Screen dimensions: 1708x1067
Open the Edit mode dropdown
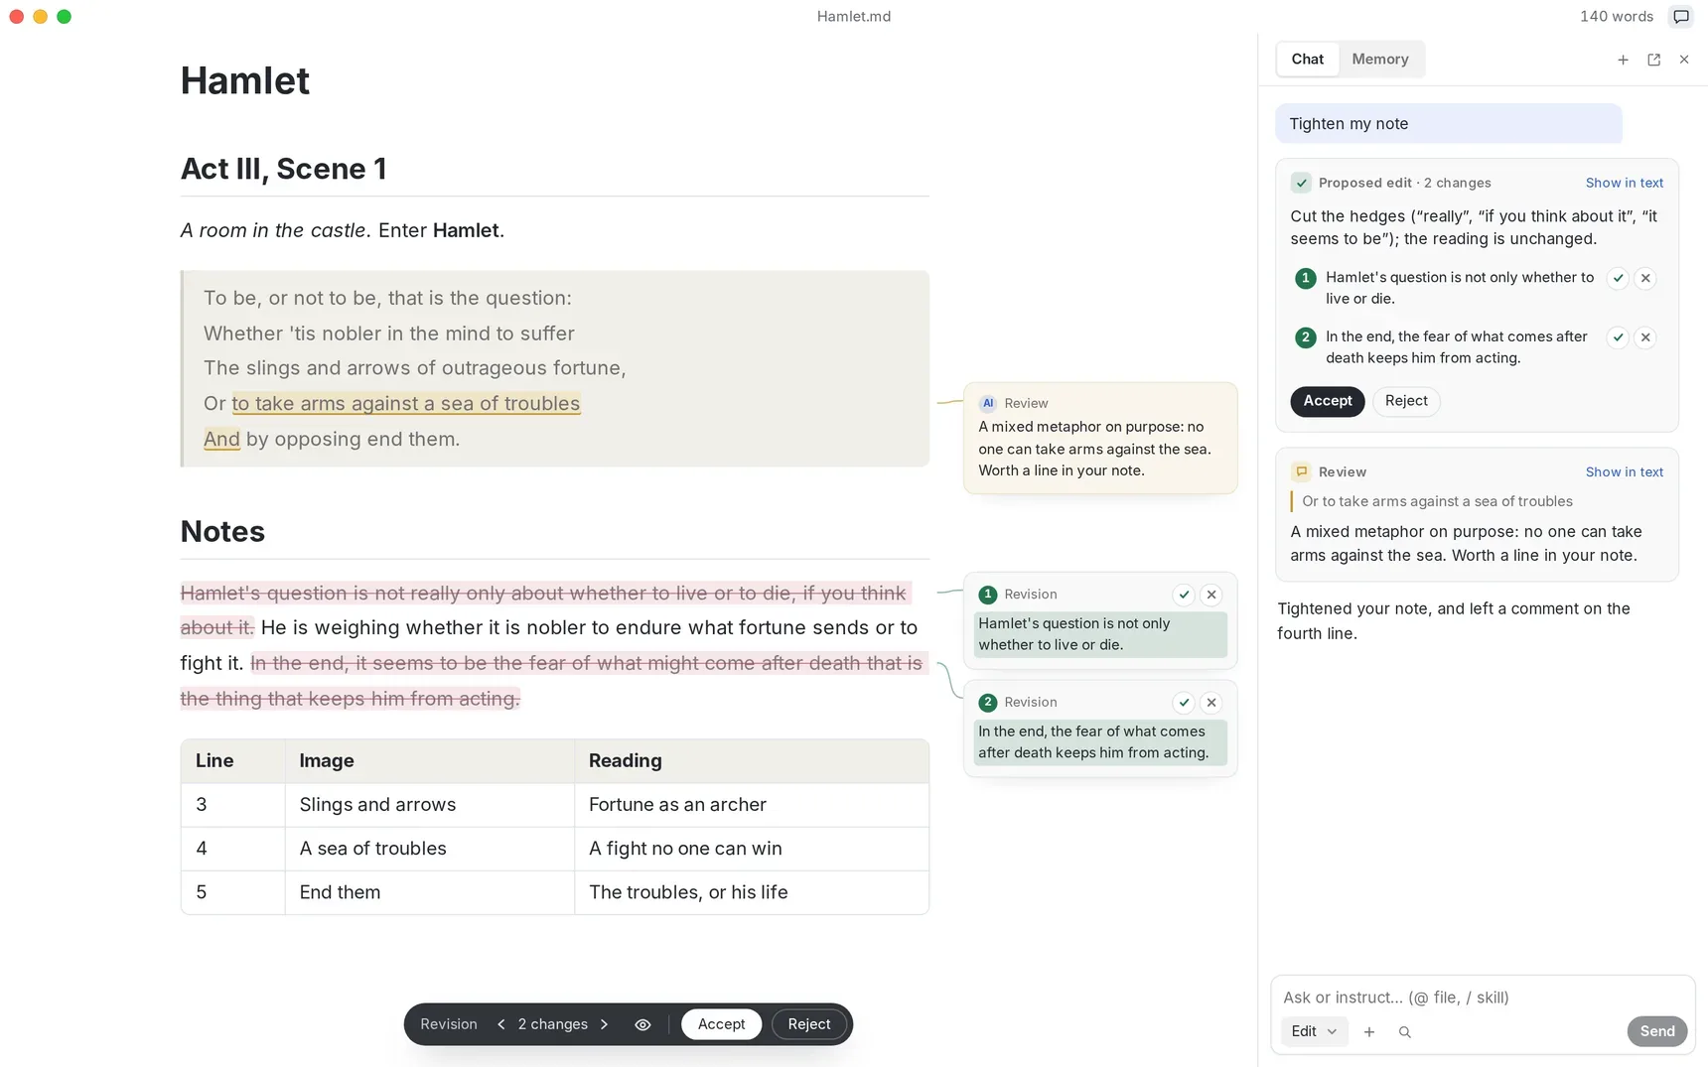coord(1314,1032)
